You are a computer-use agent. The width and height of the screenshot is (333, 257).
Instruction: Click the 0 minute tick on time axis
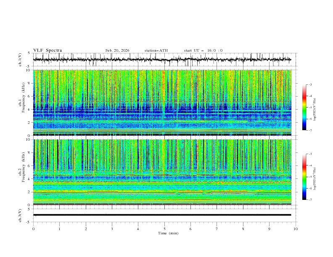(x=34, y=229)
